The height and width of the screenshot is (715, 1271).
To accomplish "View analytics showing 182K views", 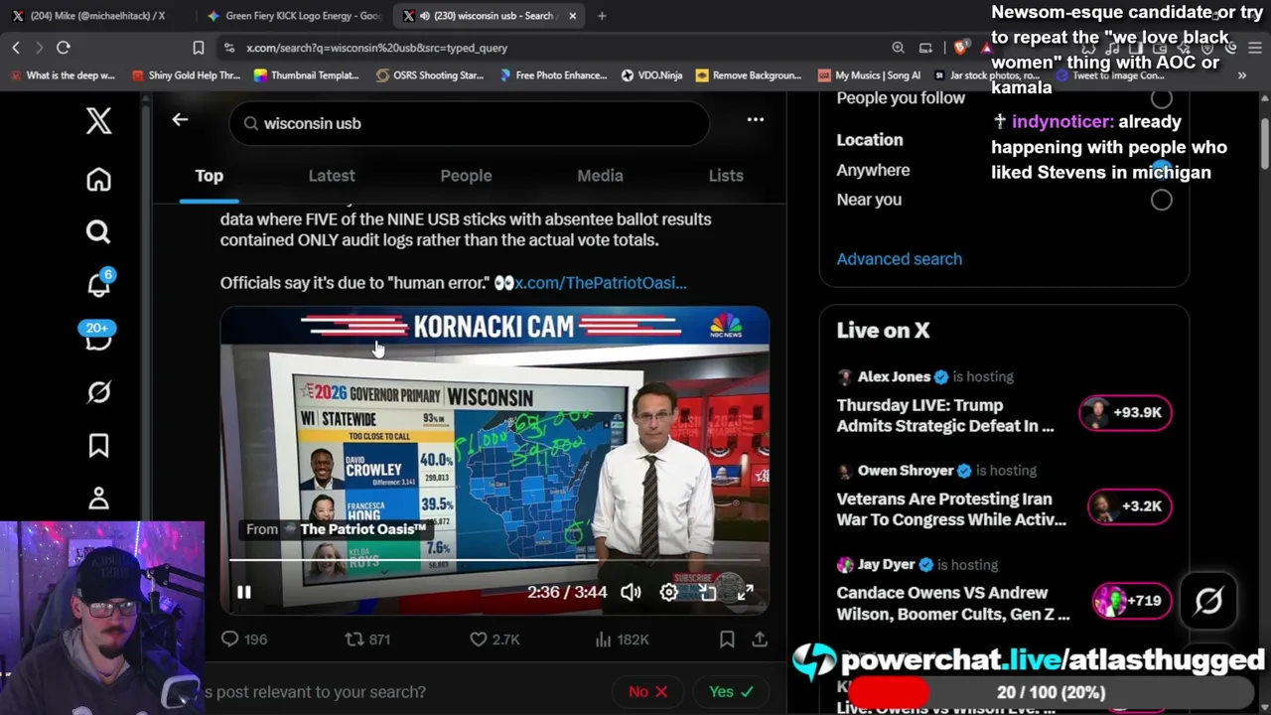I will 621,640.
